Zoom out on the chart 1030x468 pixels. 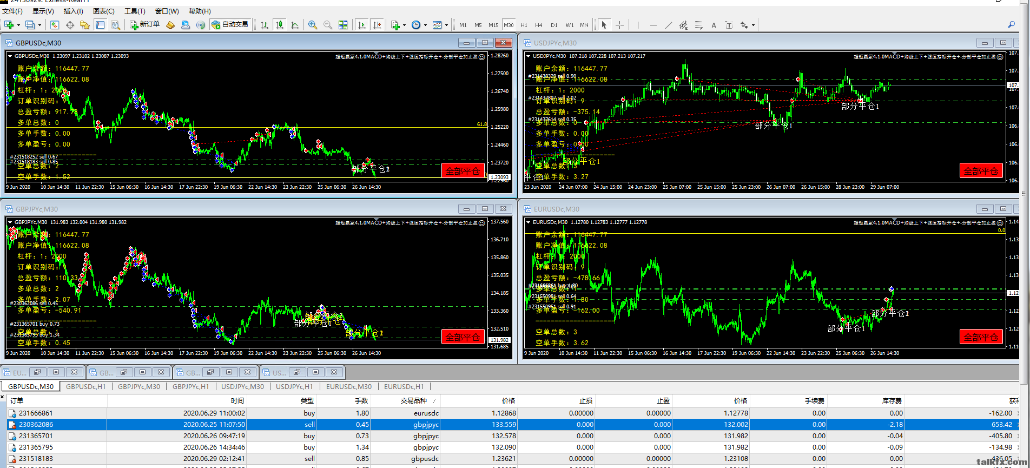328,25
